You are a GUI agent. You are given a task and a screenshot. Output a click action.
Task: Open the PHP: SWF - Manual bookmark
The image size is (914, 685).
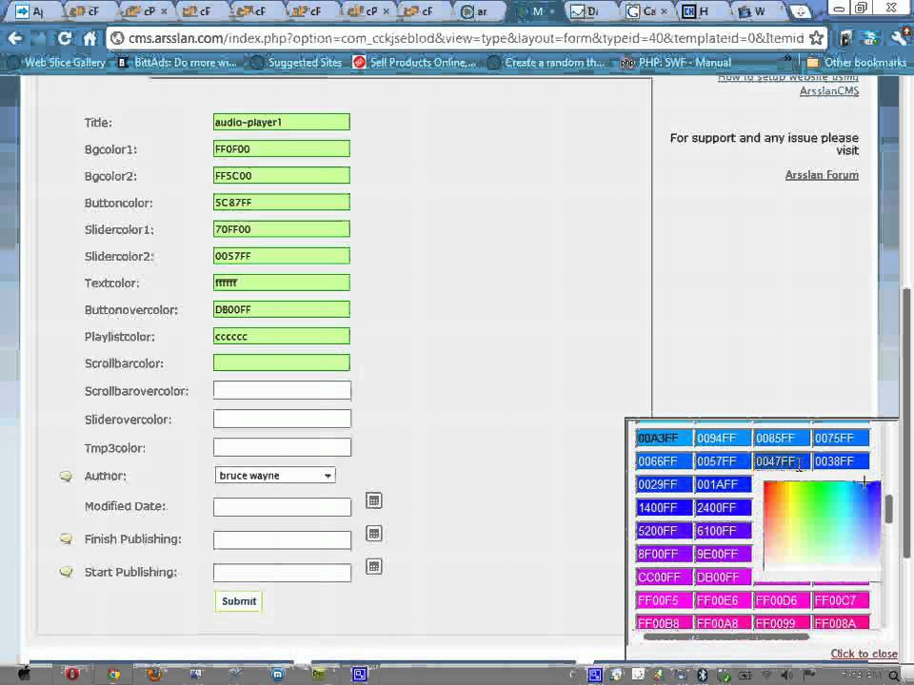(676, 63)
